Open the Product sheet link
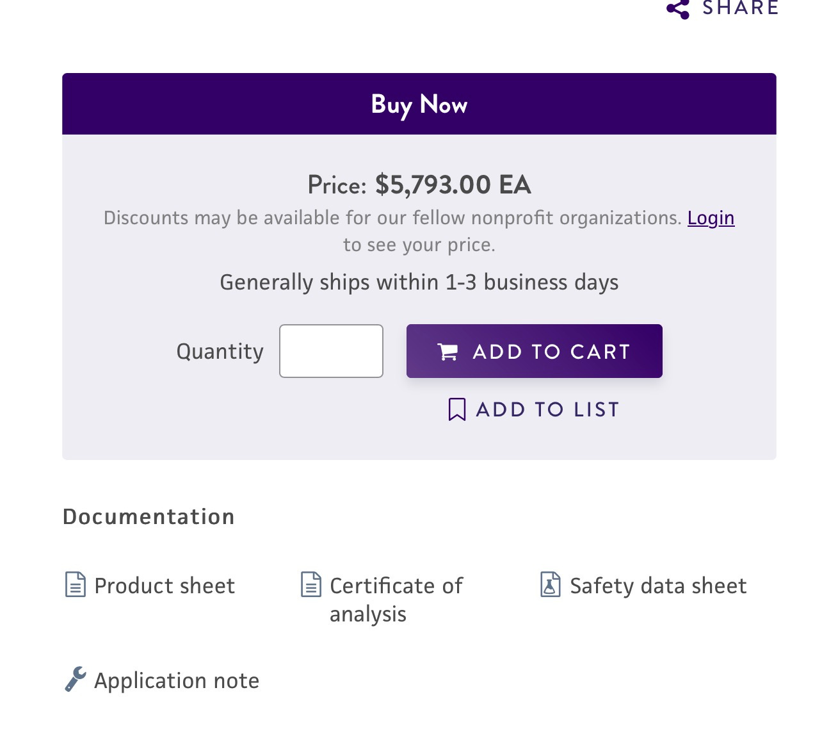 click(165, 586)
